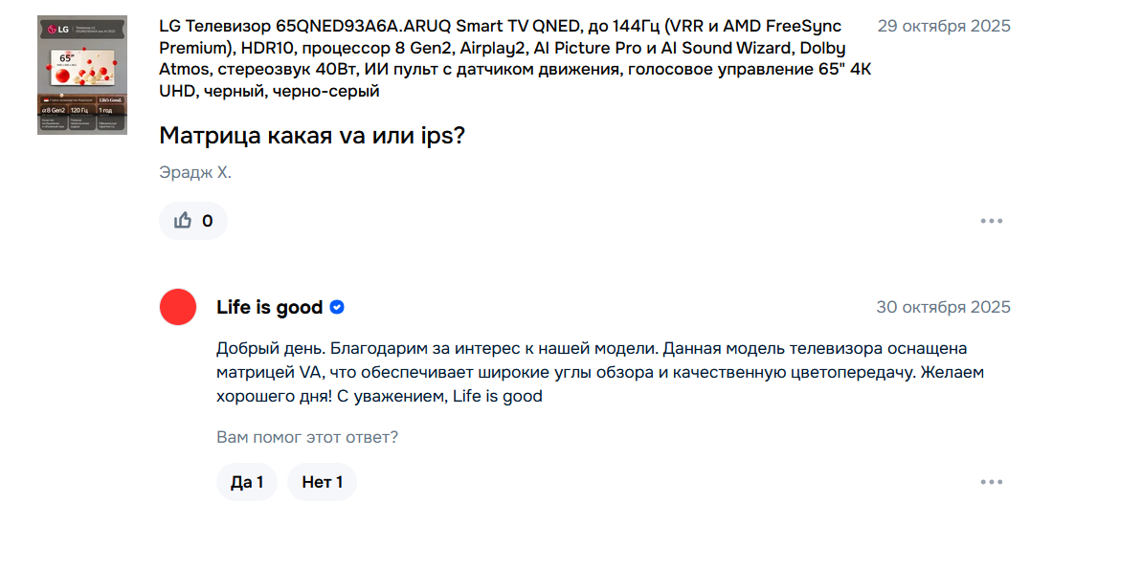The image size is (1142, 568).
Task: Vote 'Да' that the answer helped
Action: point(247,482)
